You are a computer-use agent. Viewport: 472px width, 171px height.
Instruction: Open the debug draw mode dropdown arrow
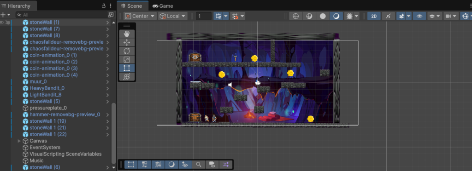[x=357, y=16]
